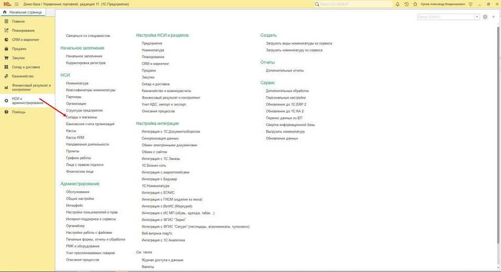Screen dimensions: 501x272
Task: Open the panel settings gear icon
Action: pyautogui.click(x=485, y=17)
